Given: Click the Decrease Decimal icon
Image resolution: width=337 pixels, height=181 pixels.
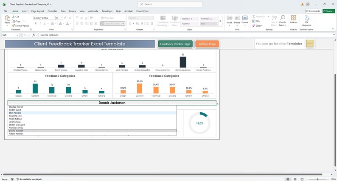Looking at the screenshot, I should (x=152, y=23).
